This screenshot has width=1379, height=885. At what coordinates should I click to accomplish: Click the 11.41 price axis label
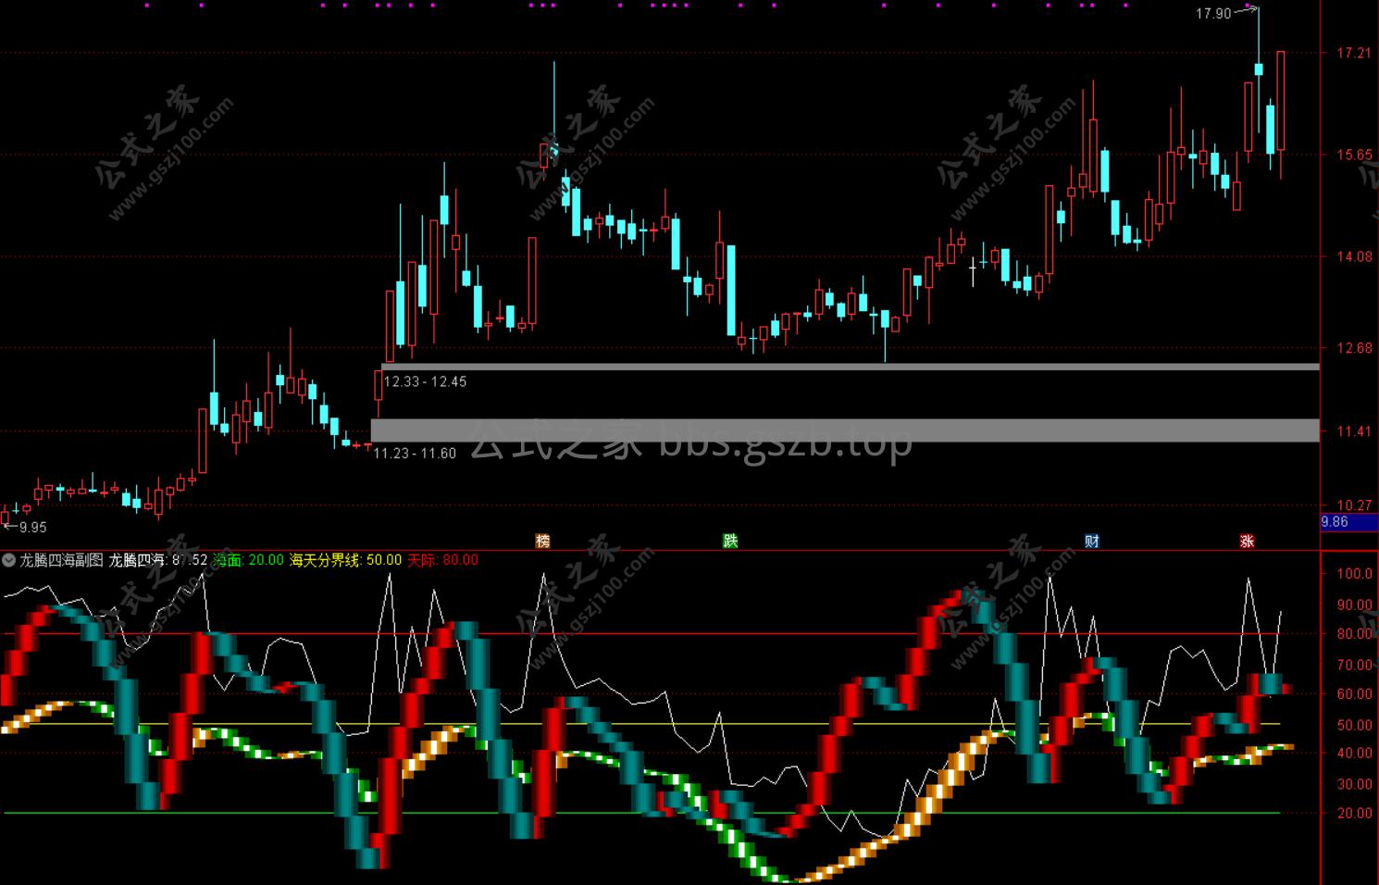click(x=1353, y=431)
